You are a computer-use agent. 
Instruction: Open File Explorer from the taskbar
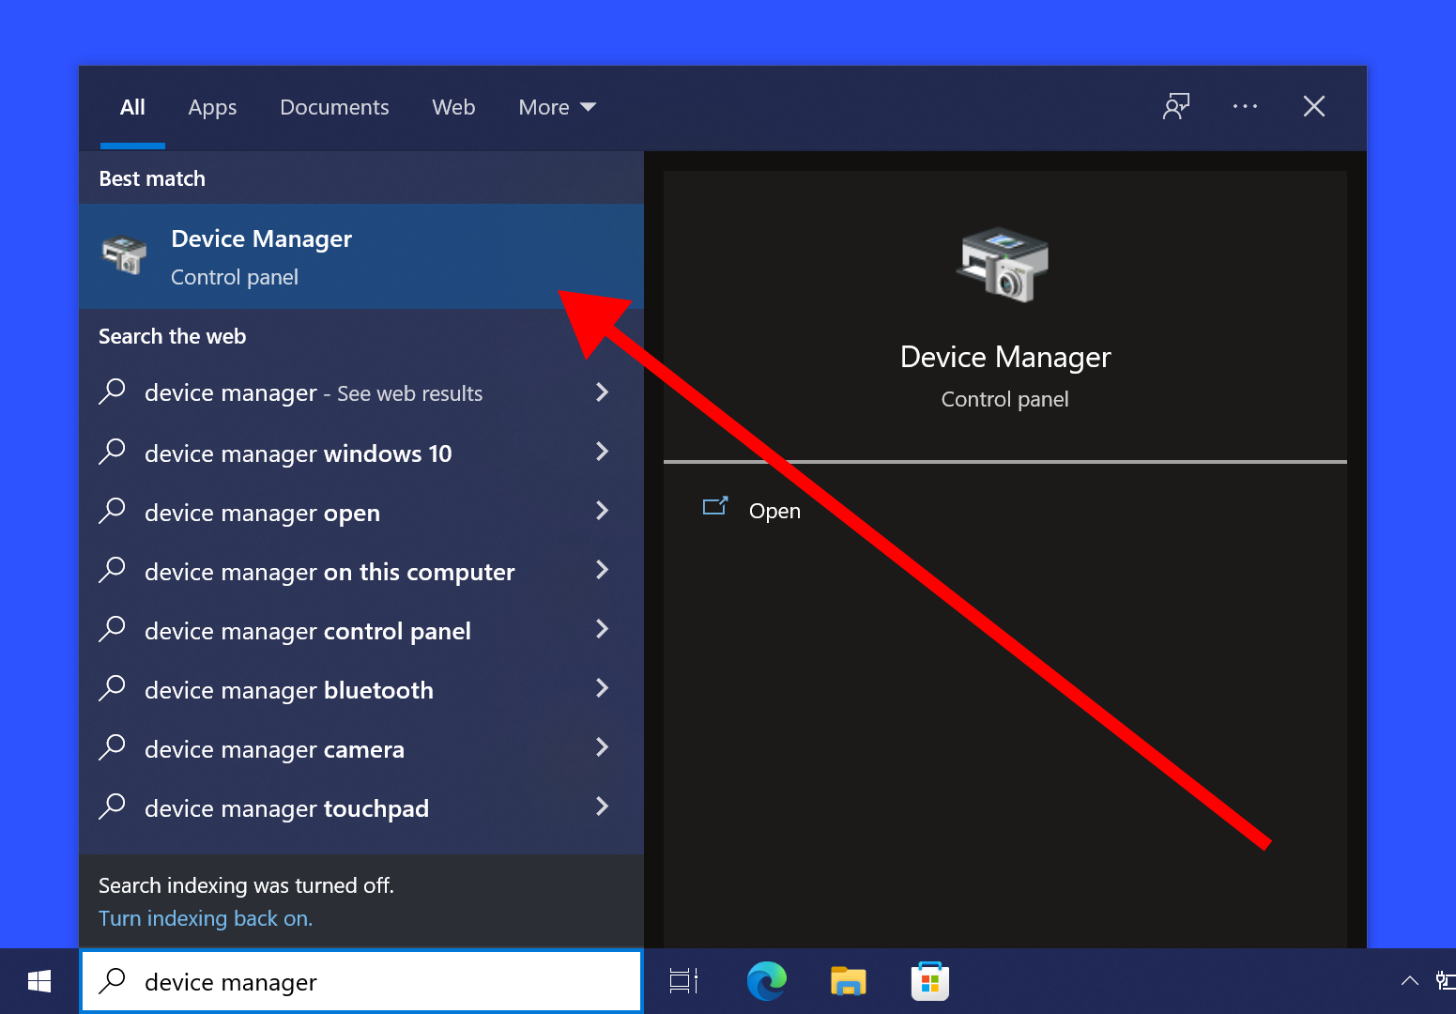848,980
